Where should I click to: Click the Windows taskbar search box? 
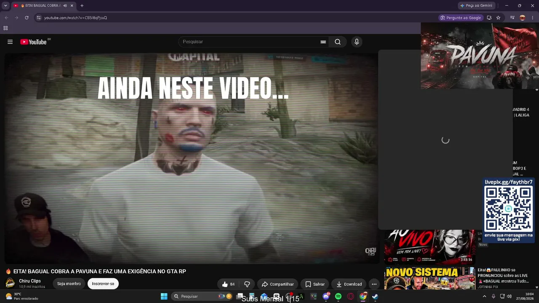pyautogui.click(x=203, y=296)
